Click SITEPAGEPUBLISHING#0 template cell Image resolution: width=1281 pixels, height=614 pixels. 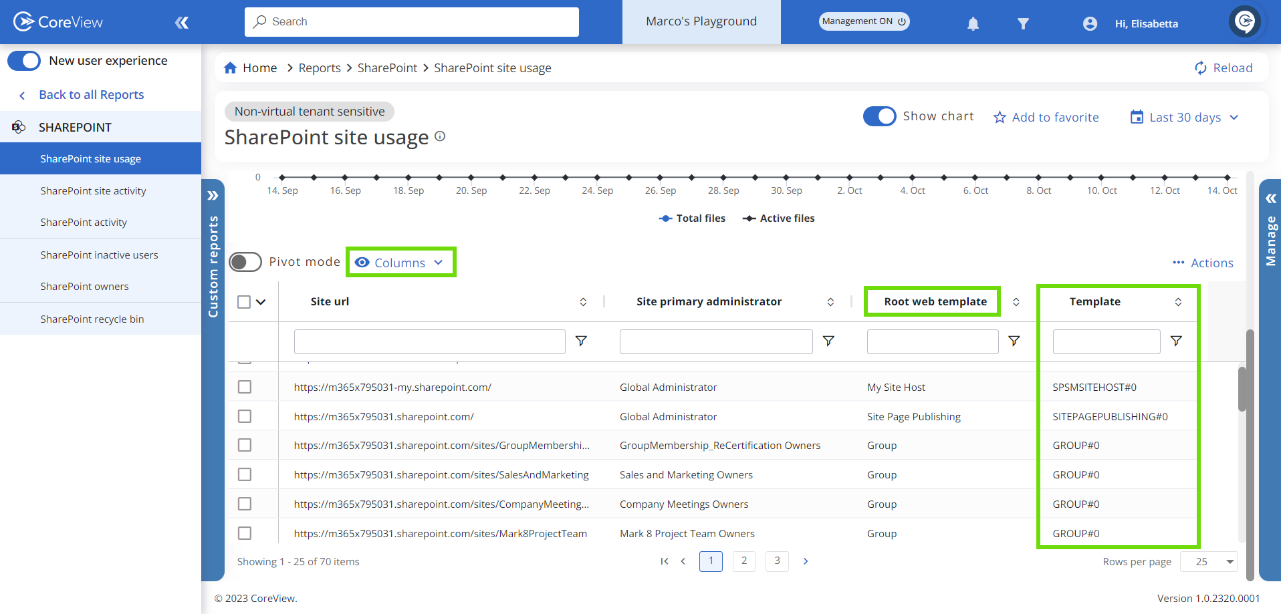tap(1110, 416)
